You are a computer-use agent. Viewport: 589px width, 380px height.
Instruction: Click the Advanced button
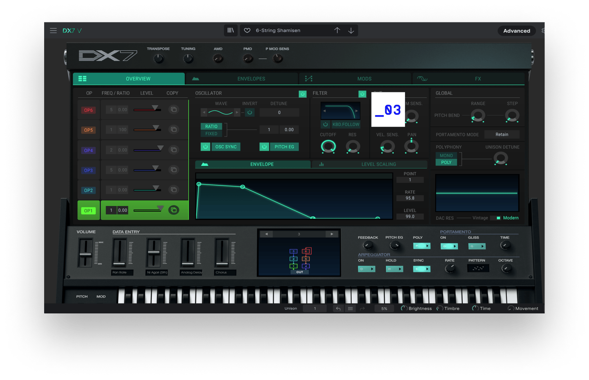pos(517,31)
